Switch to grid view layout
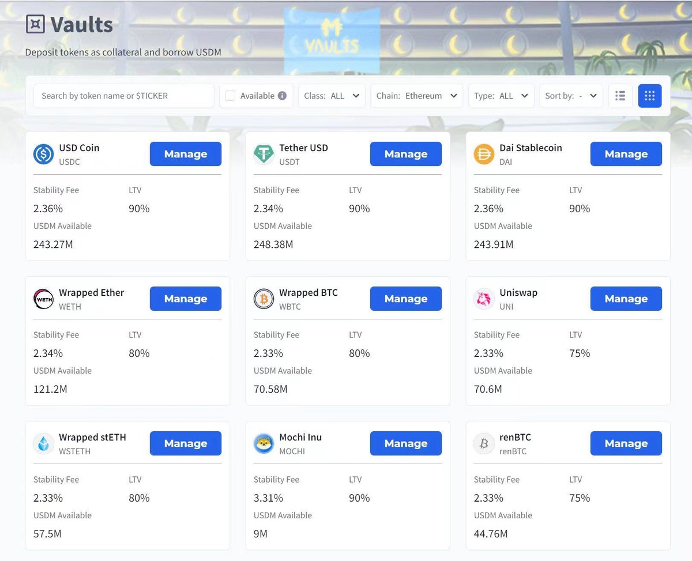692x561 pixels. point(650,96)
